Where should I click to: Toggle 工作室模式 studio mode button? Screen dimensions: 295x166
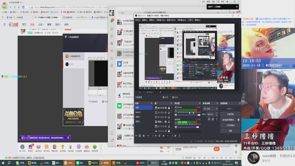pos(230,125)
